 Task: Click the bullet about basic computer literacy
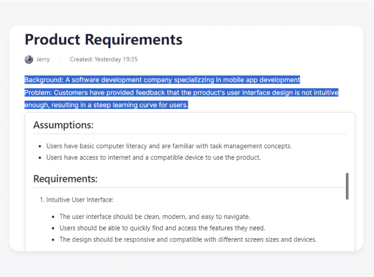coord(169,146)
